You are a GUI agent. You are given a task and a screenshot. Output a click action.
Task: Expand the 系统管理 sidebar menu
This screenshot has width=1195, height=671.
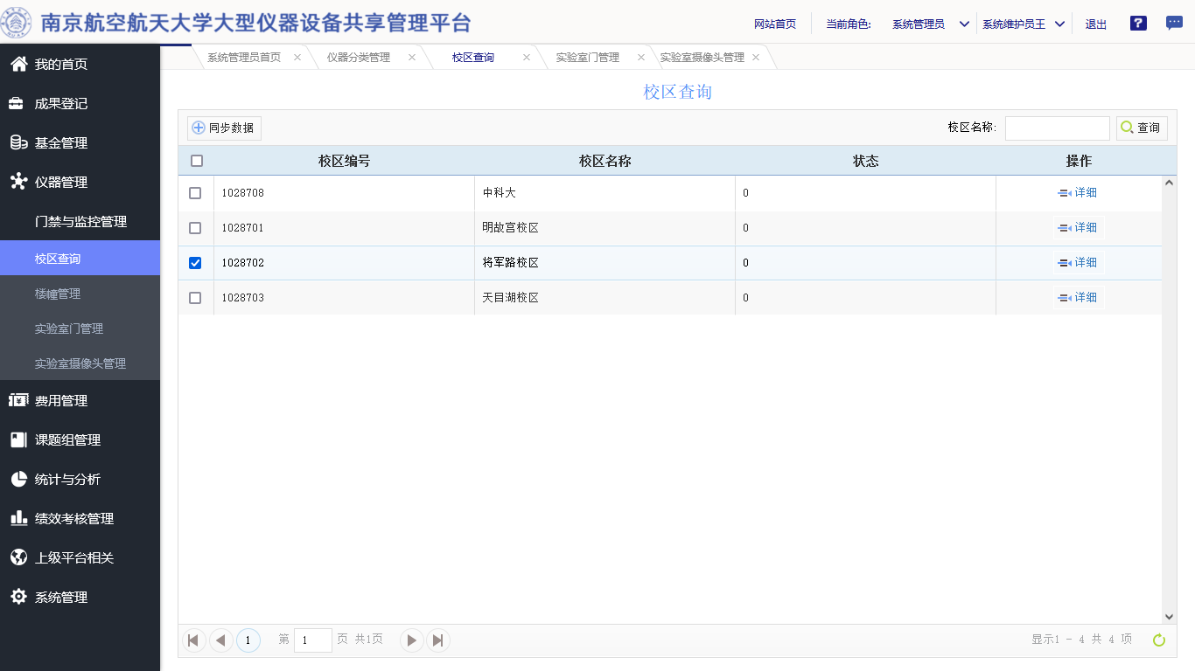[x=80, y=597]
